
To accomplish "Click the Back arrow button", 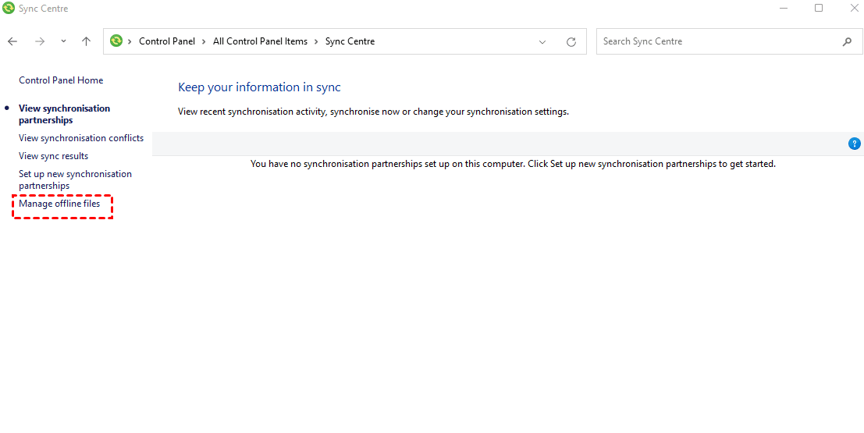I will (x=12, y=41).
